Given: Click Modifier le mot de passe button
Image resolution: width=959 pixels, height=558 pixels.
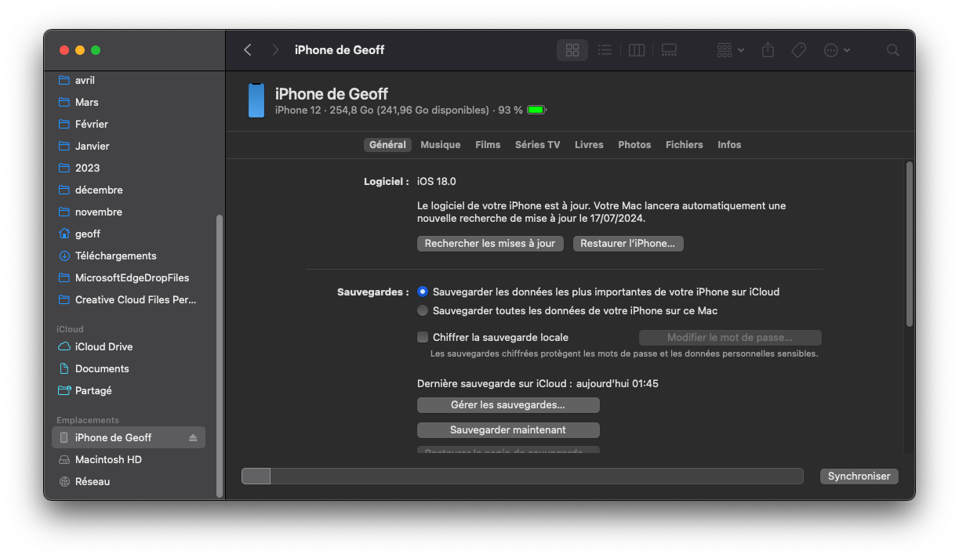Looking at the screenshot, I should (730, 338).
